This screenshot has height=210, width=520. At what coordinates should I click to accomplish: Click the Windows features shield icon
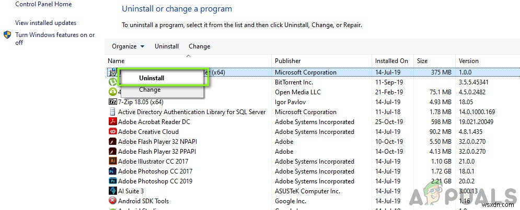[x=7, y=35]
